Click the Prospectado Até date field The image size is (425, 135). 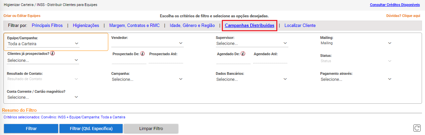[166, 61]
